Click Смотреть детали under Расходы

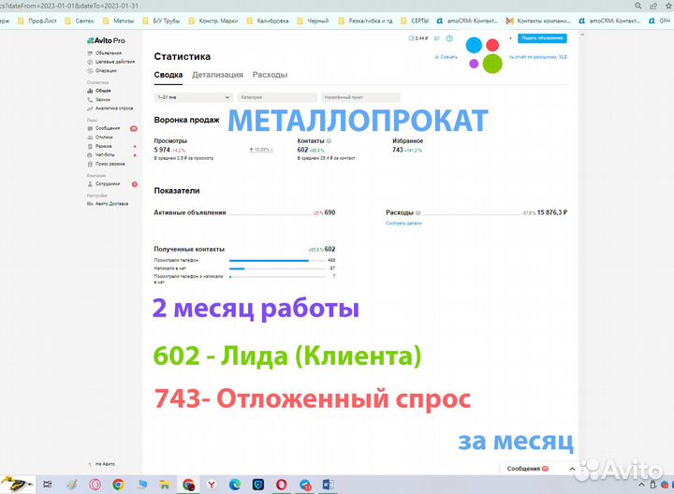[403, 224]
